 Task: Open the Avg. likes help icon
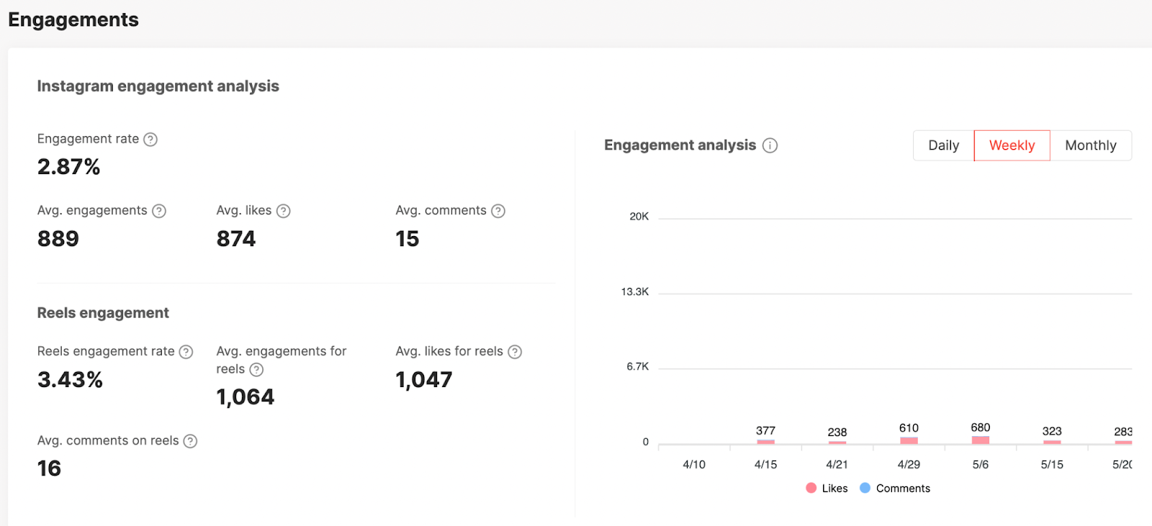(284, 211)
